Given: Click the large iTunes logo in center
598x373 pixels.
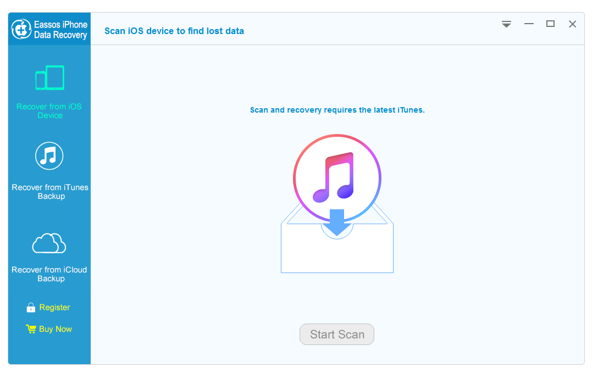Looking at the screenshot, I should click(x=337, y=178).
